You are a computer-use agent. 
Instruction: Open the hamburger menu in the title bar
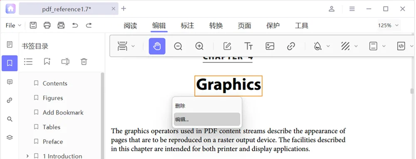tap(352, 9)
